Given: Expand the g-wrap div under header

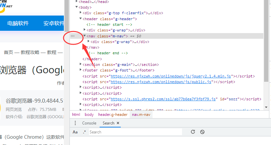Looking at the screenshot, I should (x=84, y=30).
